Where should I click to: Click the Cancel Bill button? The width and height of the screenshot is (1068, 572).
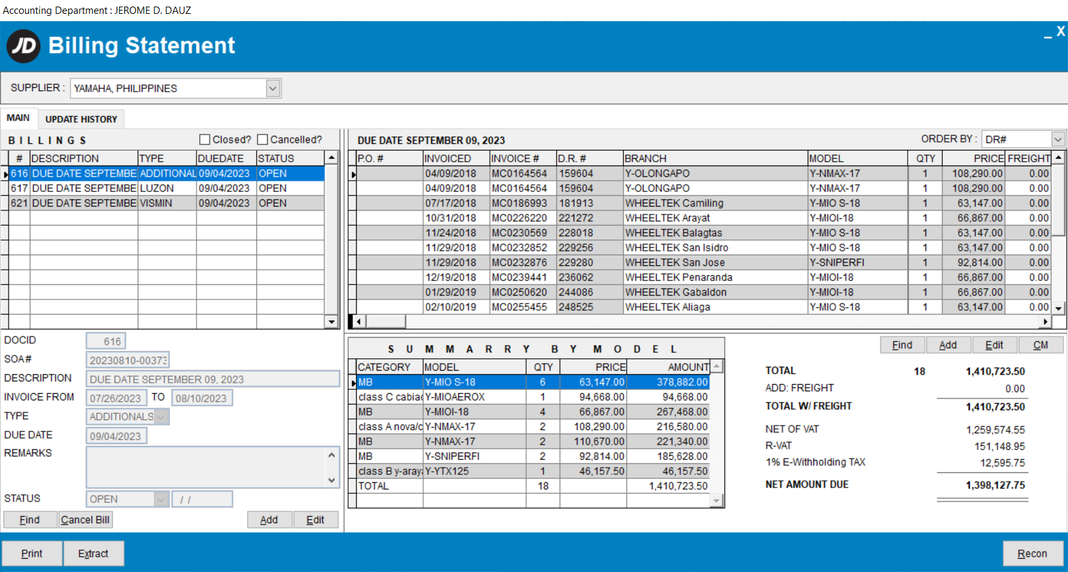(85, 520)
